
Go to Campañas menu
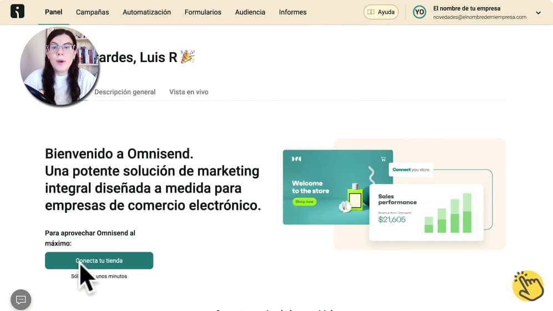[x=93, y=12]
